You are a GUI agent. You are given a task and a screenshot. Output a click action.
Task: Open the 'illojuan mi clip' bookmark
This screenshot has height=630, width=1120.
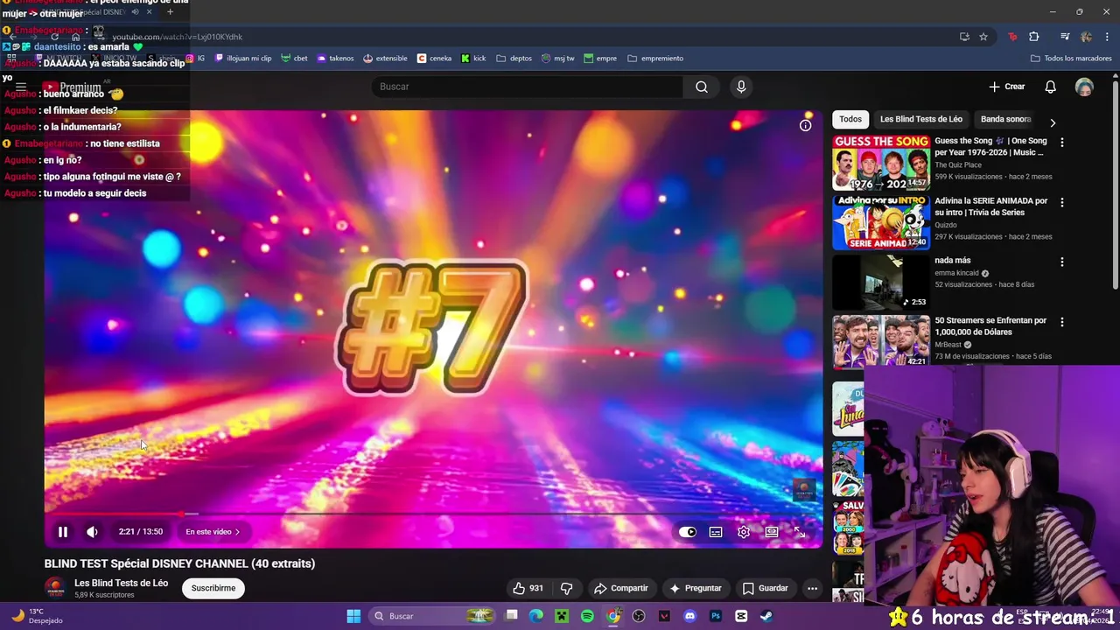point(242,59)
